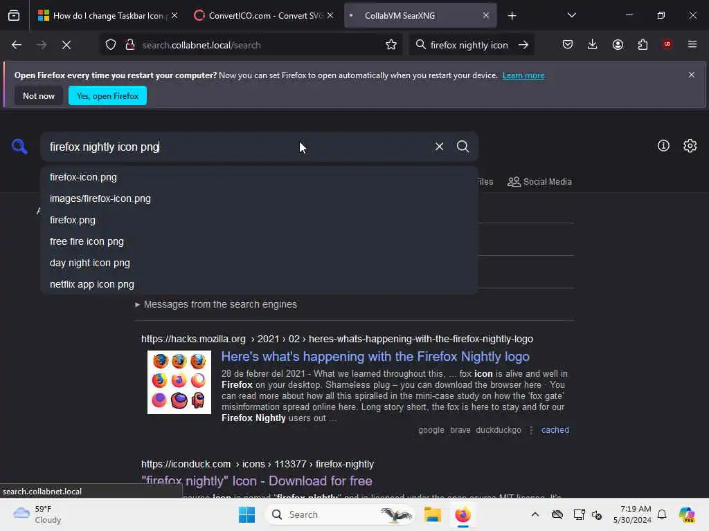Click the hacks.mozilla.org result URL
The height and width of the screenshot is (531, 709).
pos(337,339)
